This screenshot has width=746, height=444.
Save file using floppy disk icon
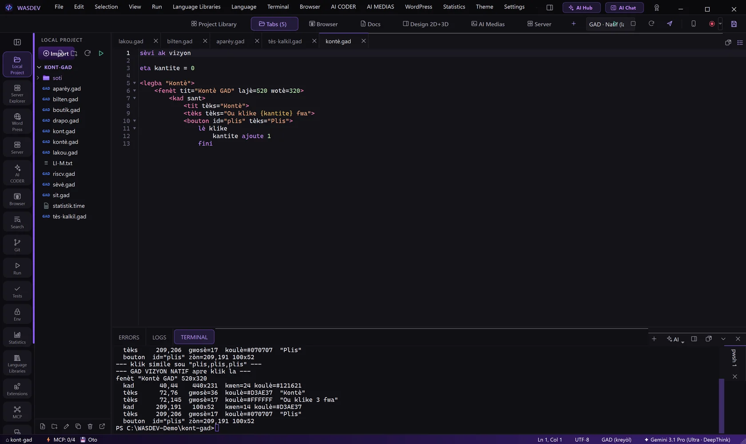[x=734, y=24]
